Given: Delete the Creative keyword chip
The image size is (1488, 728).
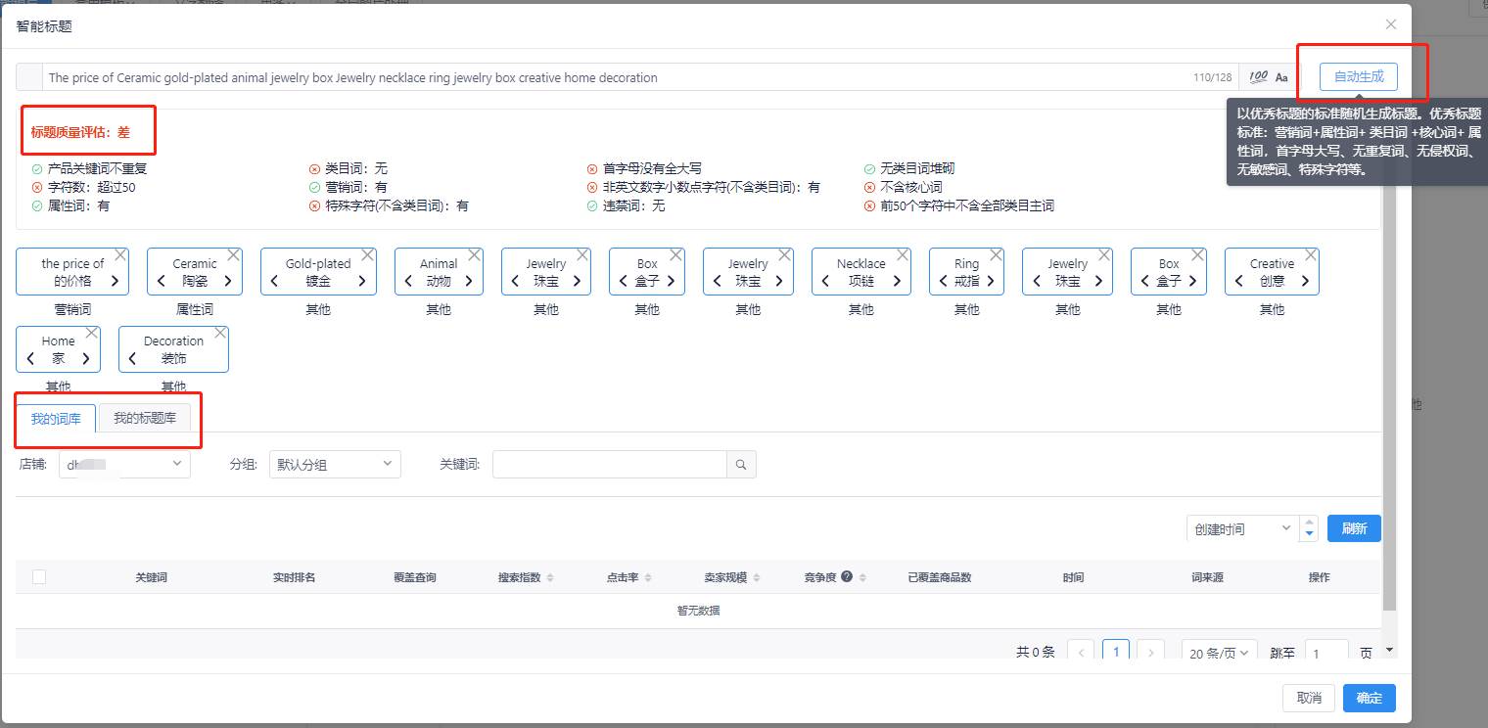Looking at the screenshot, I should [x=1311, y=254].
